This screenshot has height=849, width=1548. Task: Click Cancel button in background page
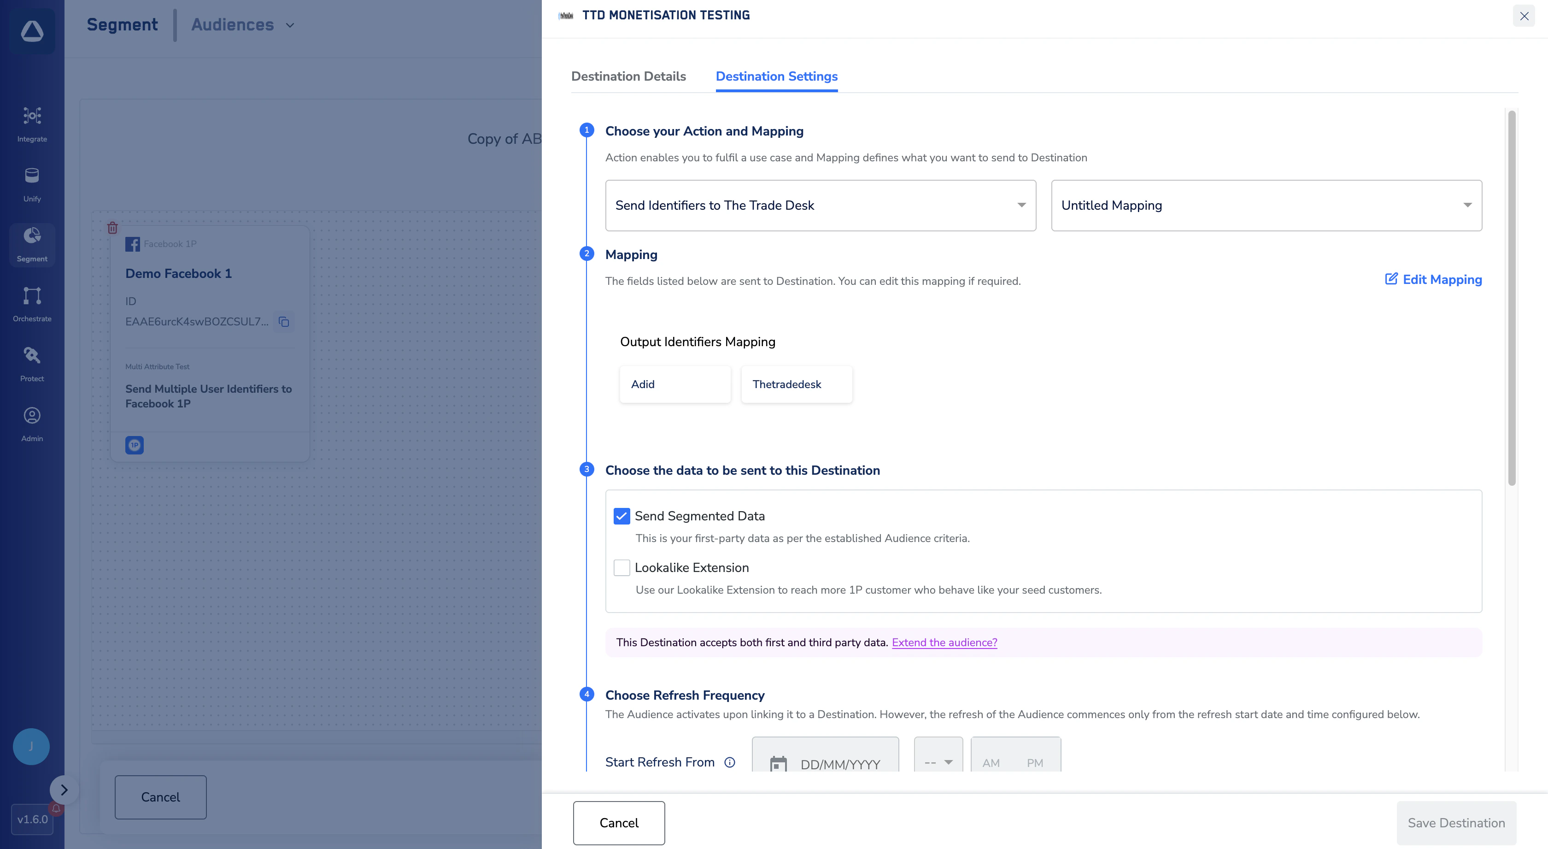pyautogui.click(x=160, y=797)
